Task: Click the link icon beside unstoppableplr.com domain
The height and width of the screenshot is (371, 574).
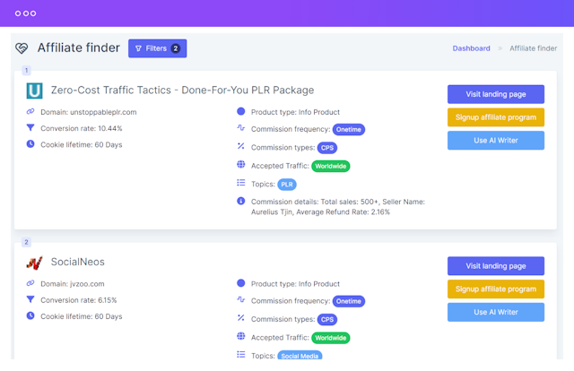Action: click(30, 112)
